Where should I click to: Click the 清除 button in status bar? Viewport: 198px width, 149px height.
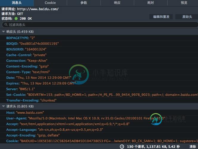pos(193,147)
